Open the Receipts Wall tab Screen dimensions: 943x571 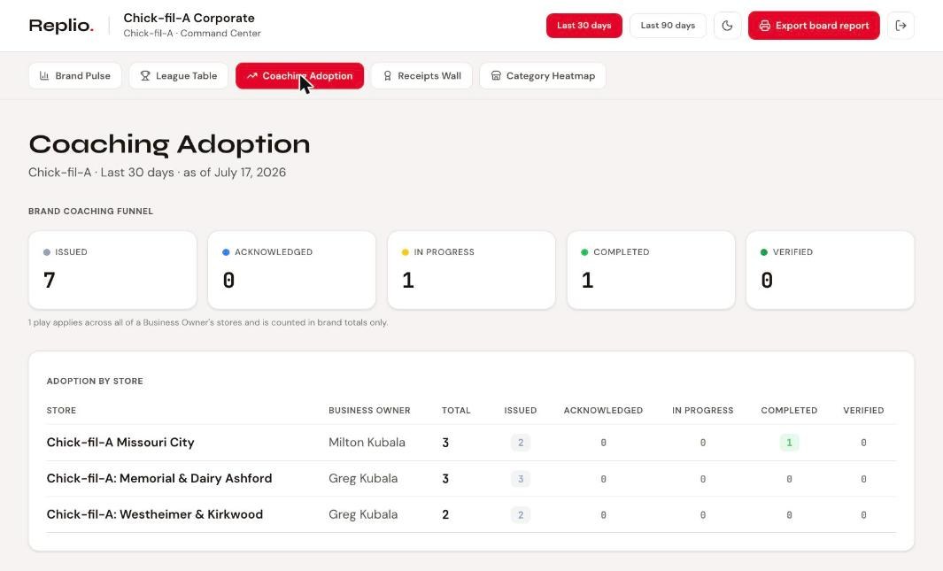(421, 76)
